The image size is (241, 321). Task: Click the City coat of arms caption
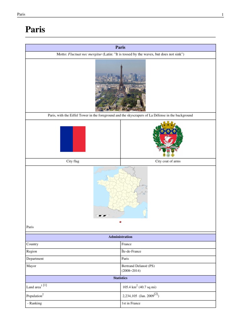pos(168,161)
